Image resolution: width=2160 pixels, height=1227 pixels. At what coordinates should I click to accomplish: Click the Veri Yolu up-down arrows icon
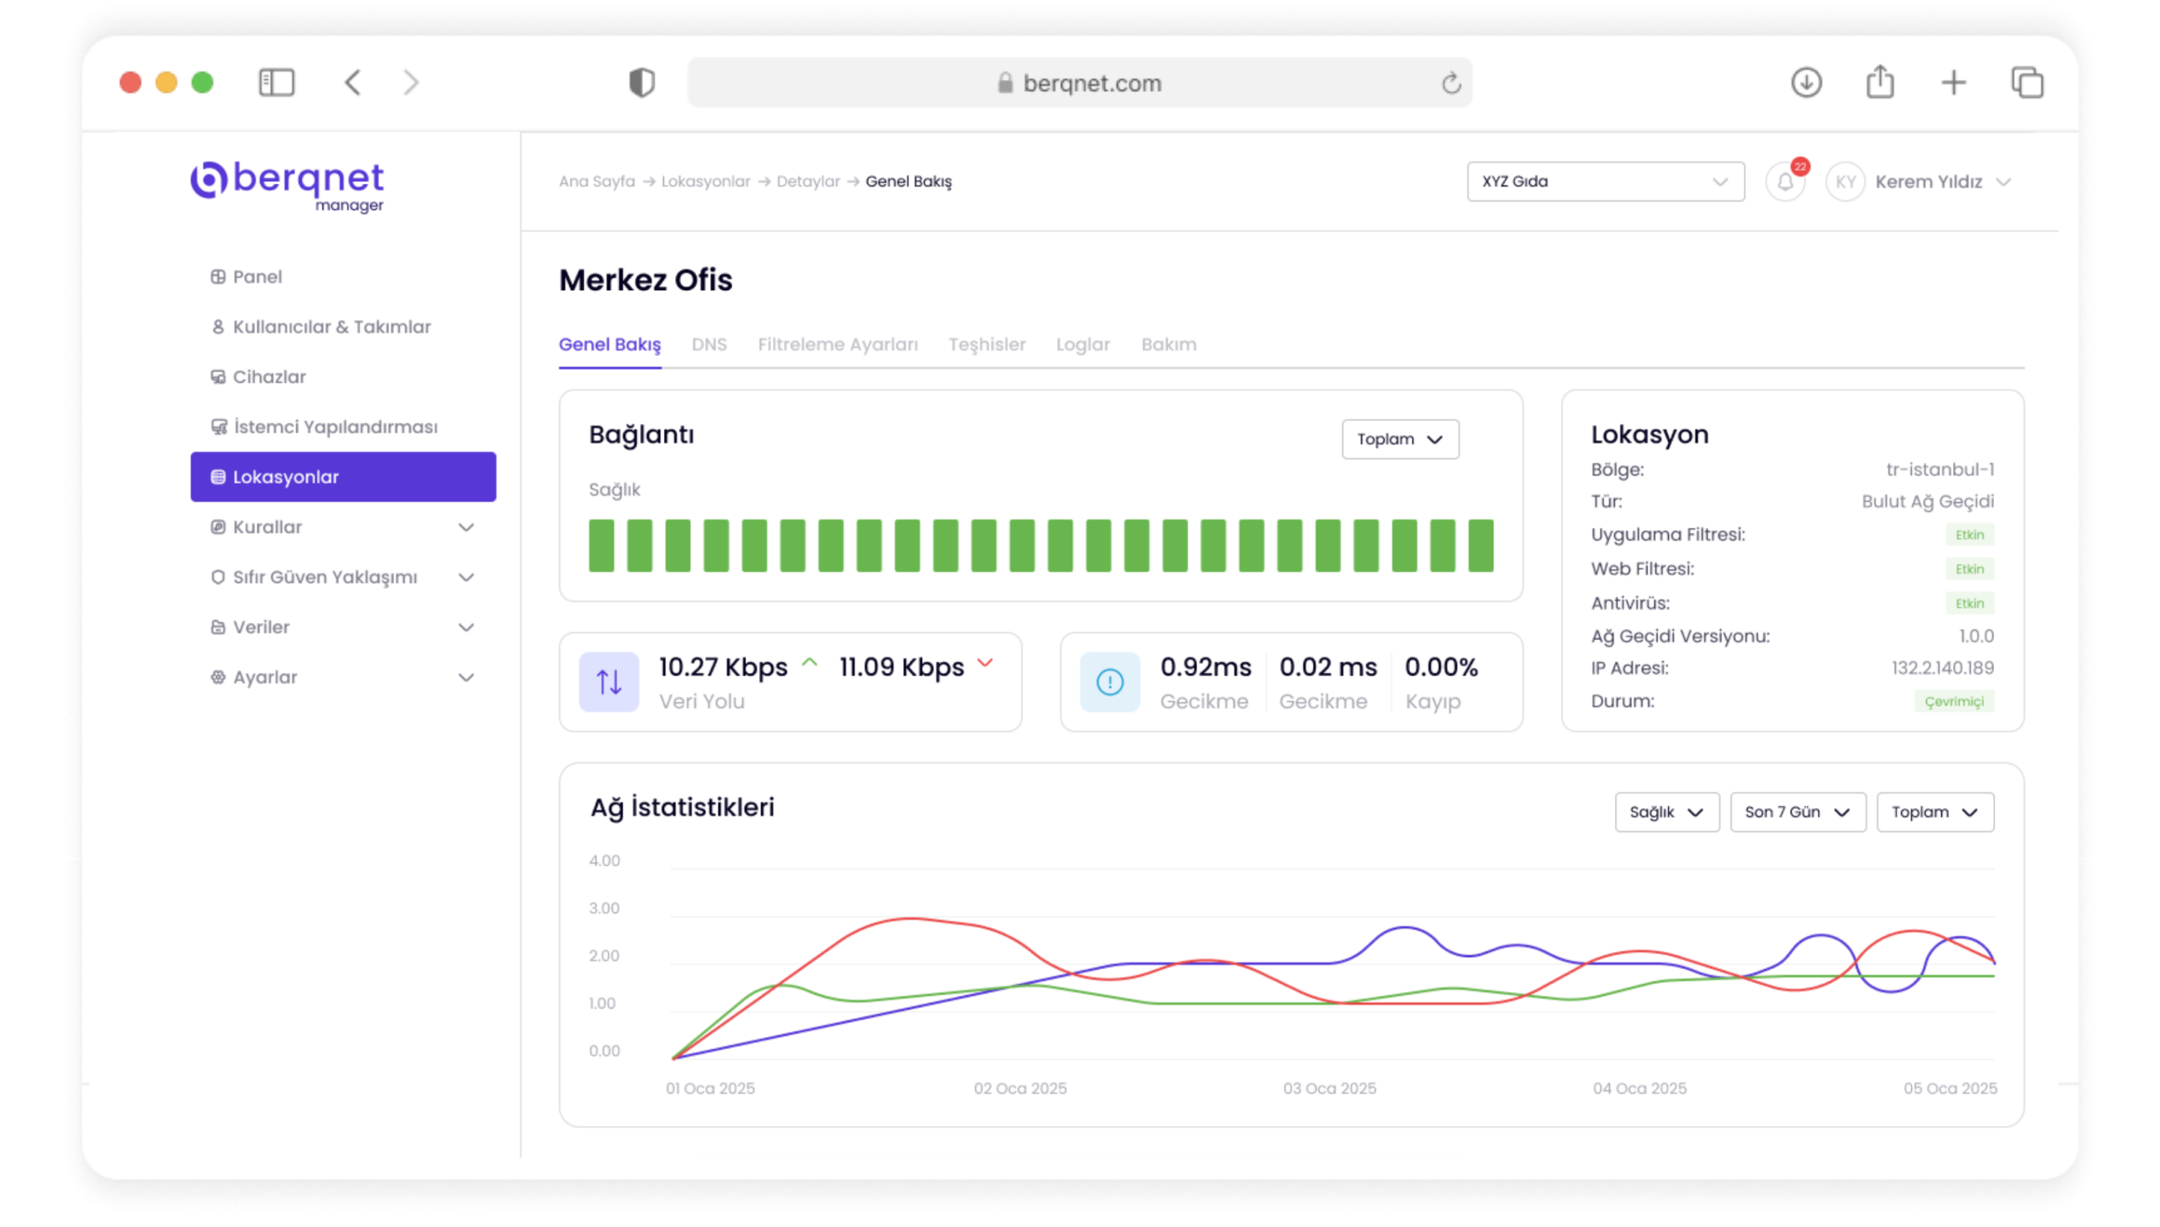[608, 681]
